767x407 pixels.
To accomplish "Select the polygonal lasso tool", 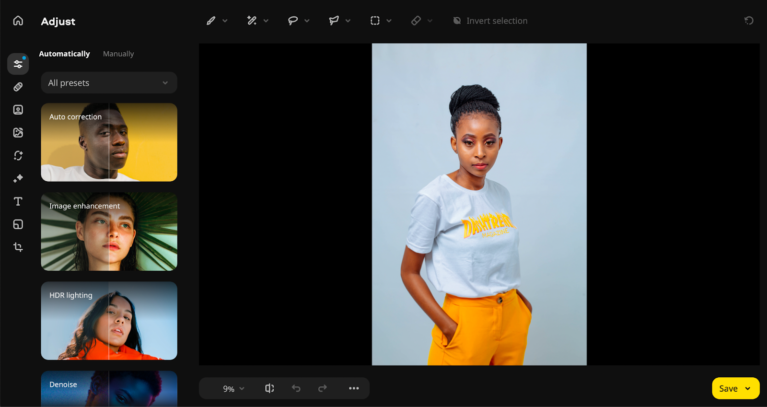I will [334, 21].
